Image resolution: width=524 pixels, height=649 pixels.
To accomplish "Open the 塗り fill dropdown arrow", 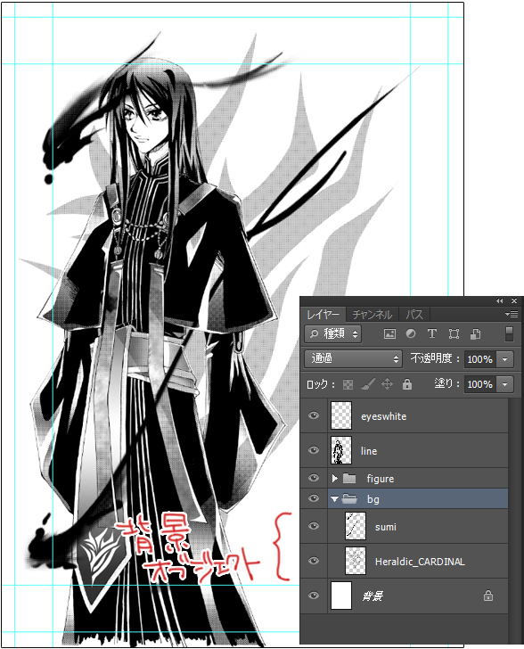I will [x=504, y=384].
